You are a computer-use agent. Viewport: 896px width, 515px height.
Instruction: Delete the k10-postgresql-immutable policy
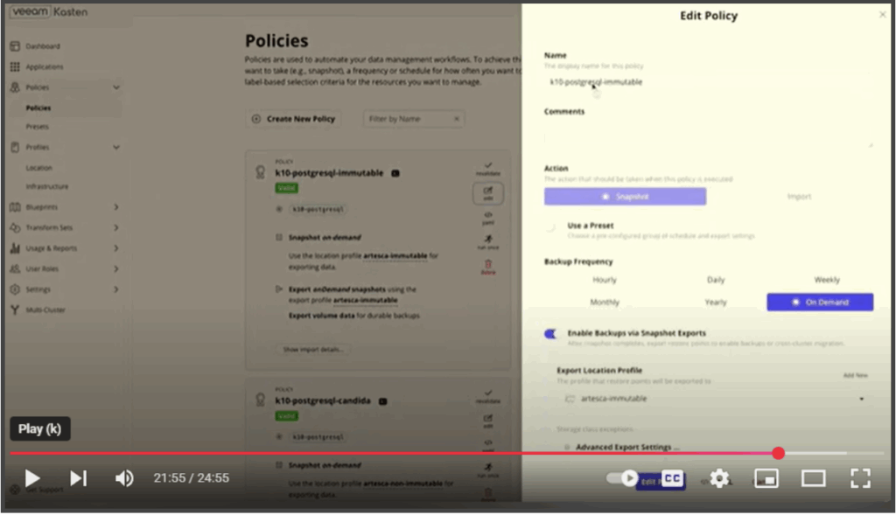point(488,268)
